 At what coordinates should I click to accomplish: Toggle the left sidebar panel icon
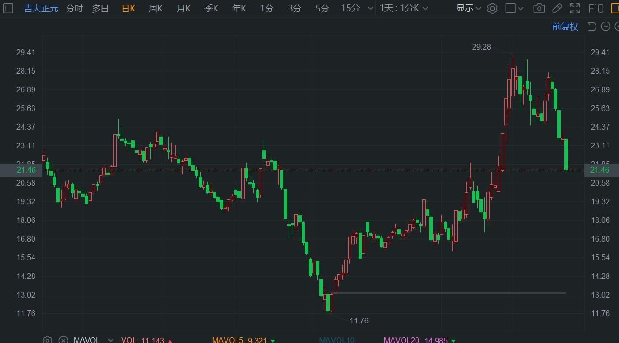[9, 8]
